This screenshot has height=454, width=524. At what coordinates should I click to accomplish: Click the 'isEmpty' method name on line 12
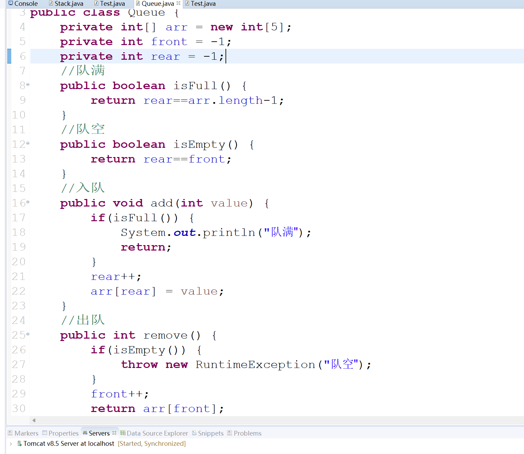tap(199, 145)
